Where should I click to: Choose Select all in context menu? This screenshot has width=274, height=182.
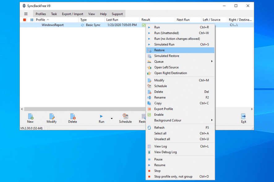click(180, 133)
